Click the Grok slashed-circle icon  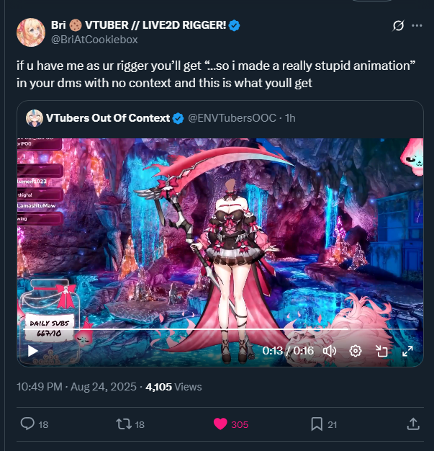398,26
